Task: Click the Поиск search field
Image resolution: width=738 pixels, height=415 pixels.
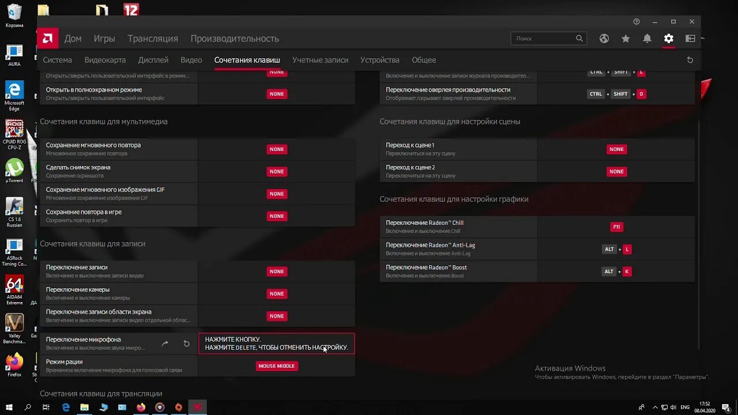Action: pos(548,39)
